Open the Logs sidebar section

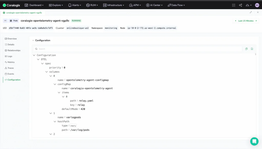pos(8,56)
